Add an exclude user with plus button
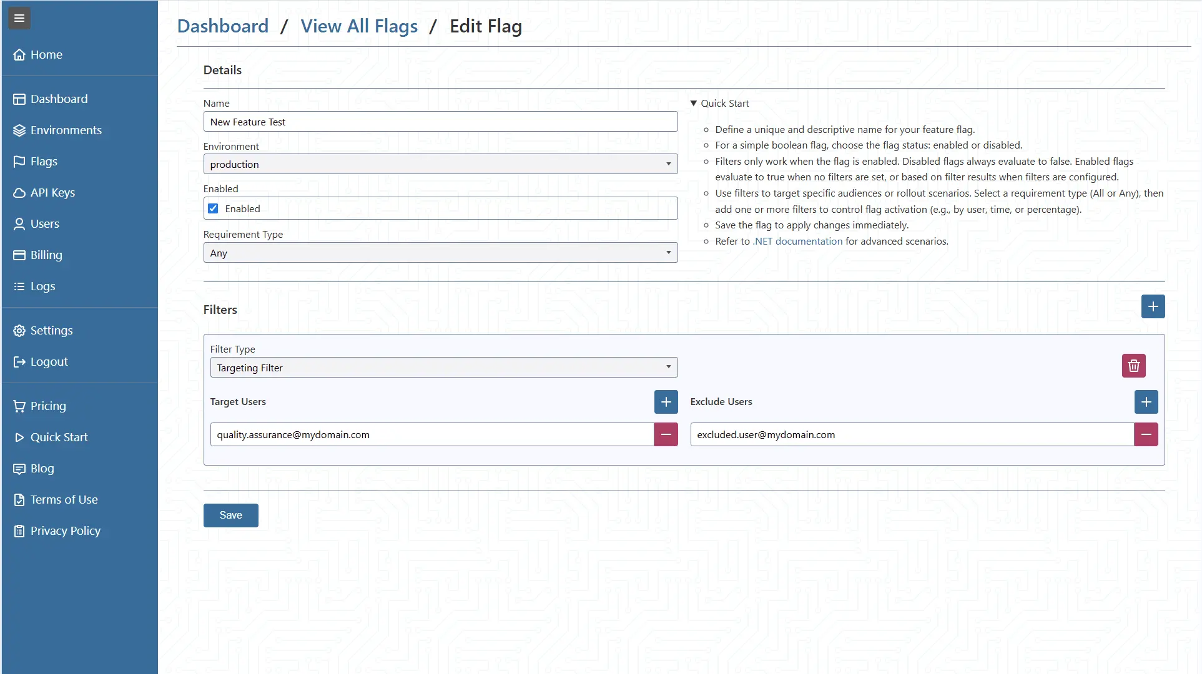 click(x=1146, y=402)
